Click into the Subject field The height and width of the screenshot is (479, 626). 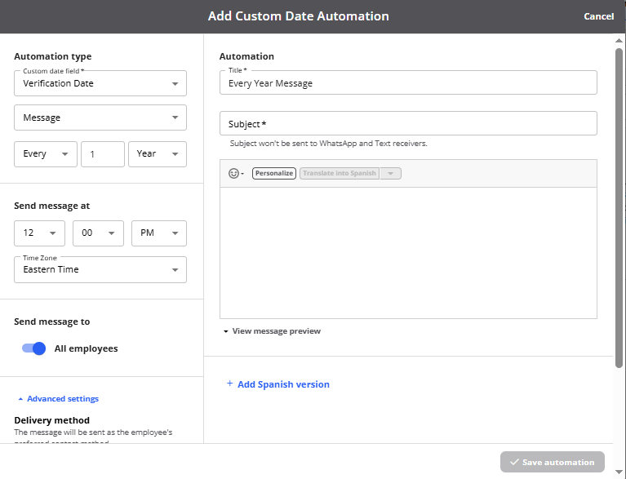pyautogui.click(x=408, y=124)
